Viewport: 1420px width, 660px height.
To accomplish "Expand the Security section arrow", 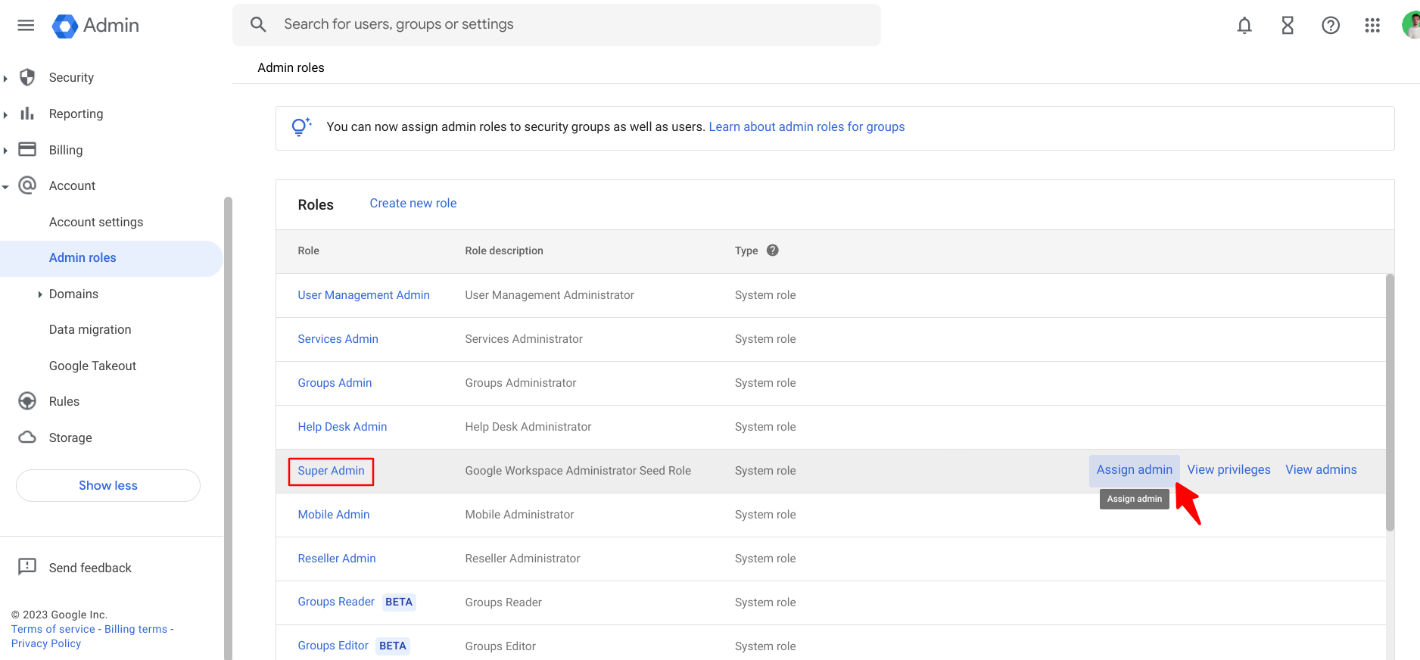I will (x=5, y=78).
